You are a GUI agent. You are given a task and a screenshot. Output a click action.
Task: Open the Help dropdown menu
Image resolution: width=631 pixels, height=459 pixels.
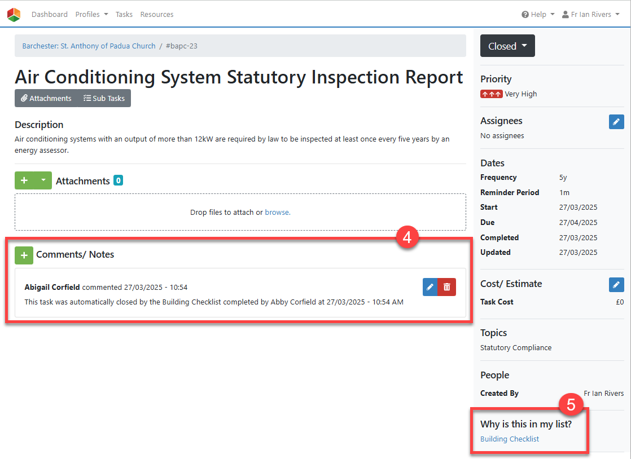(538, 15)
